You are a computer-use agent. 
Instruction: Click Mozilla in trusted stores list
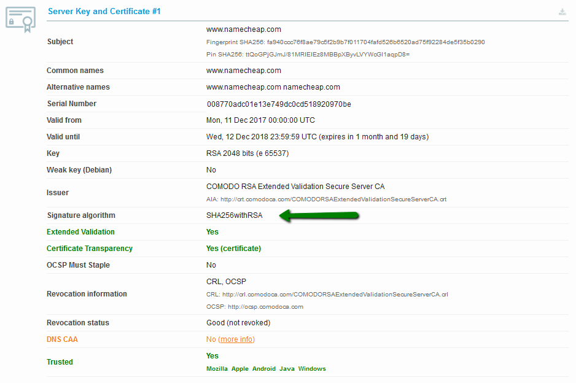[x=217, y=369]
